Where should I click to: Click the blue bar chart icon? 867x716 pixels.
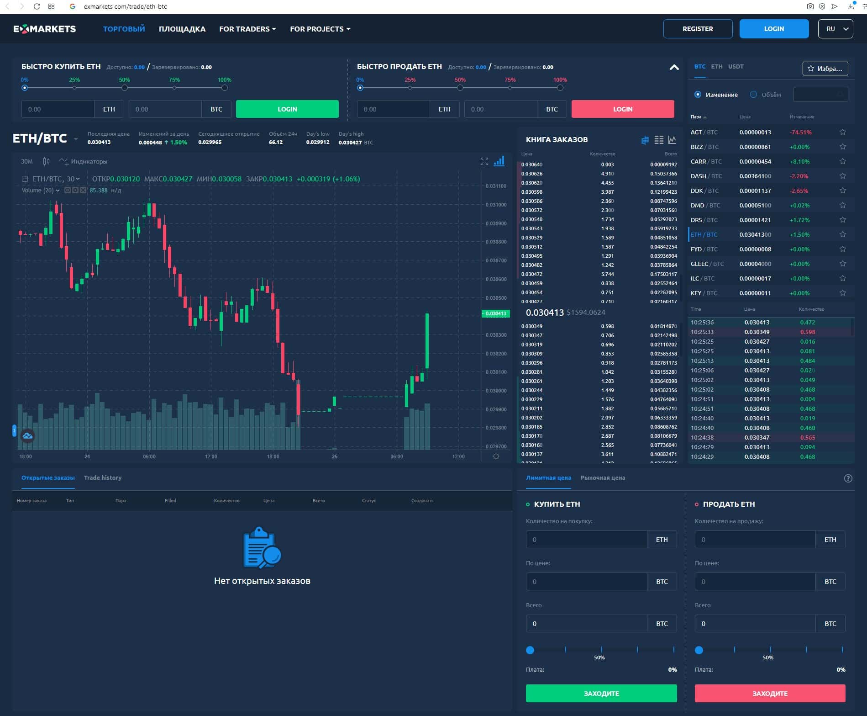499,161
